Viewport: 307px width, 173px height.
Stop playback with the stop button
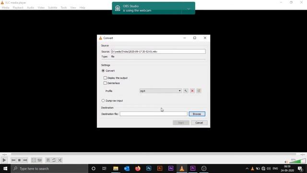click(x=19, y=160)
